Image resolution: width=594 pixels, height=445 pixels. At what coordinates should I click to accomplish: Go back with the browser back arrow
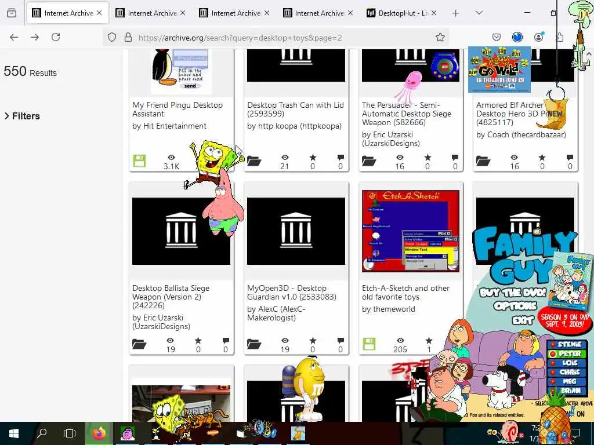(14, 37)
